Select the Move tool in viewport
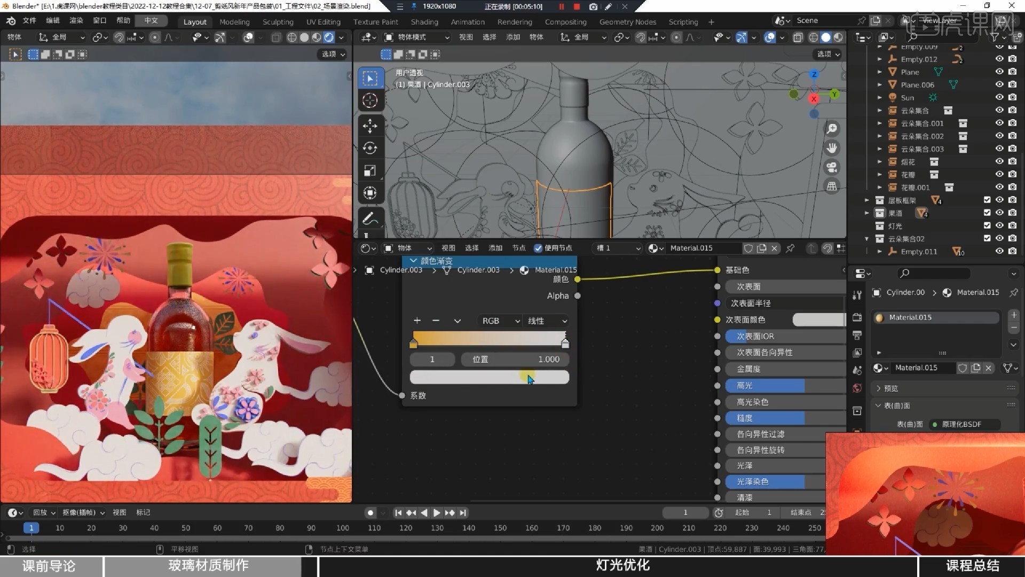 pyautogui.click(x=369, y=126)
